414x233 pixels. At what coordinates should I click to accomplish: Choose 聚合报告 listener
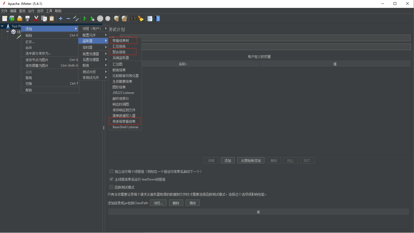click(125, 52)
